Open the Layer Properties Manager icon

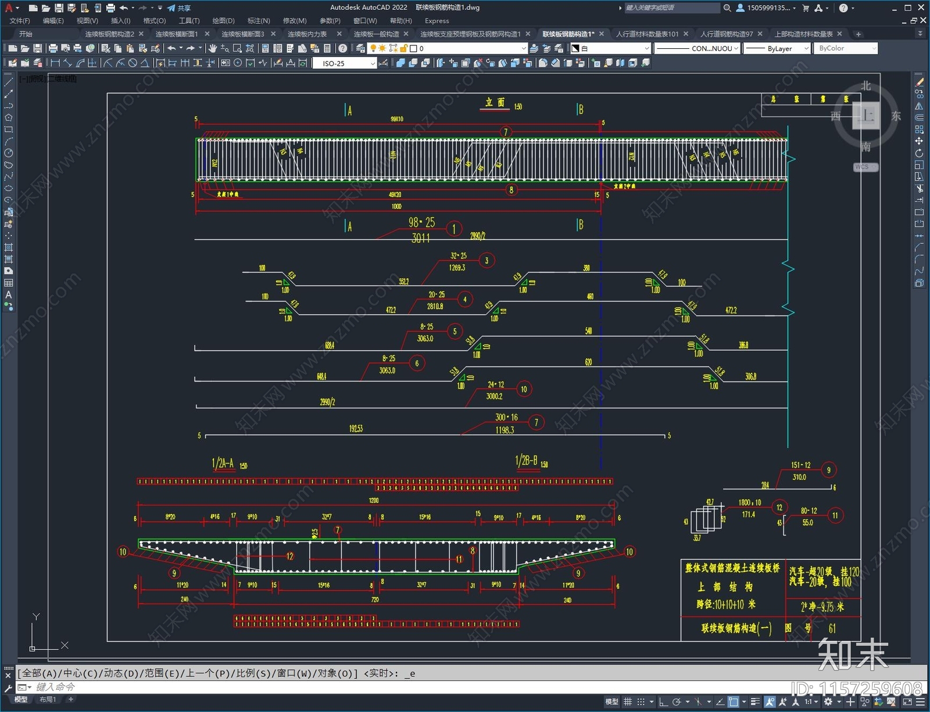point(360,48)
